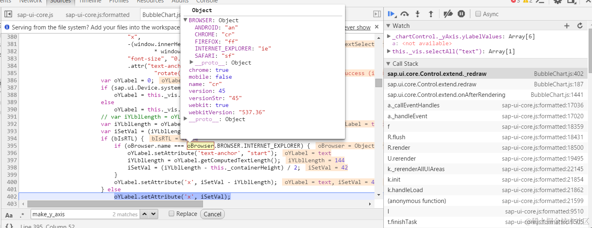The width and height of the screenshot is (592, 228).
Task: Select the R.flush stack frame
Action: 485,137
